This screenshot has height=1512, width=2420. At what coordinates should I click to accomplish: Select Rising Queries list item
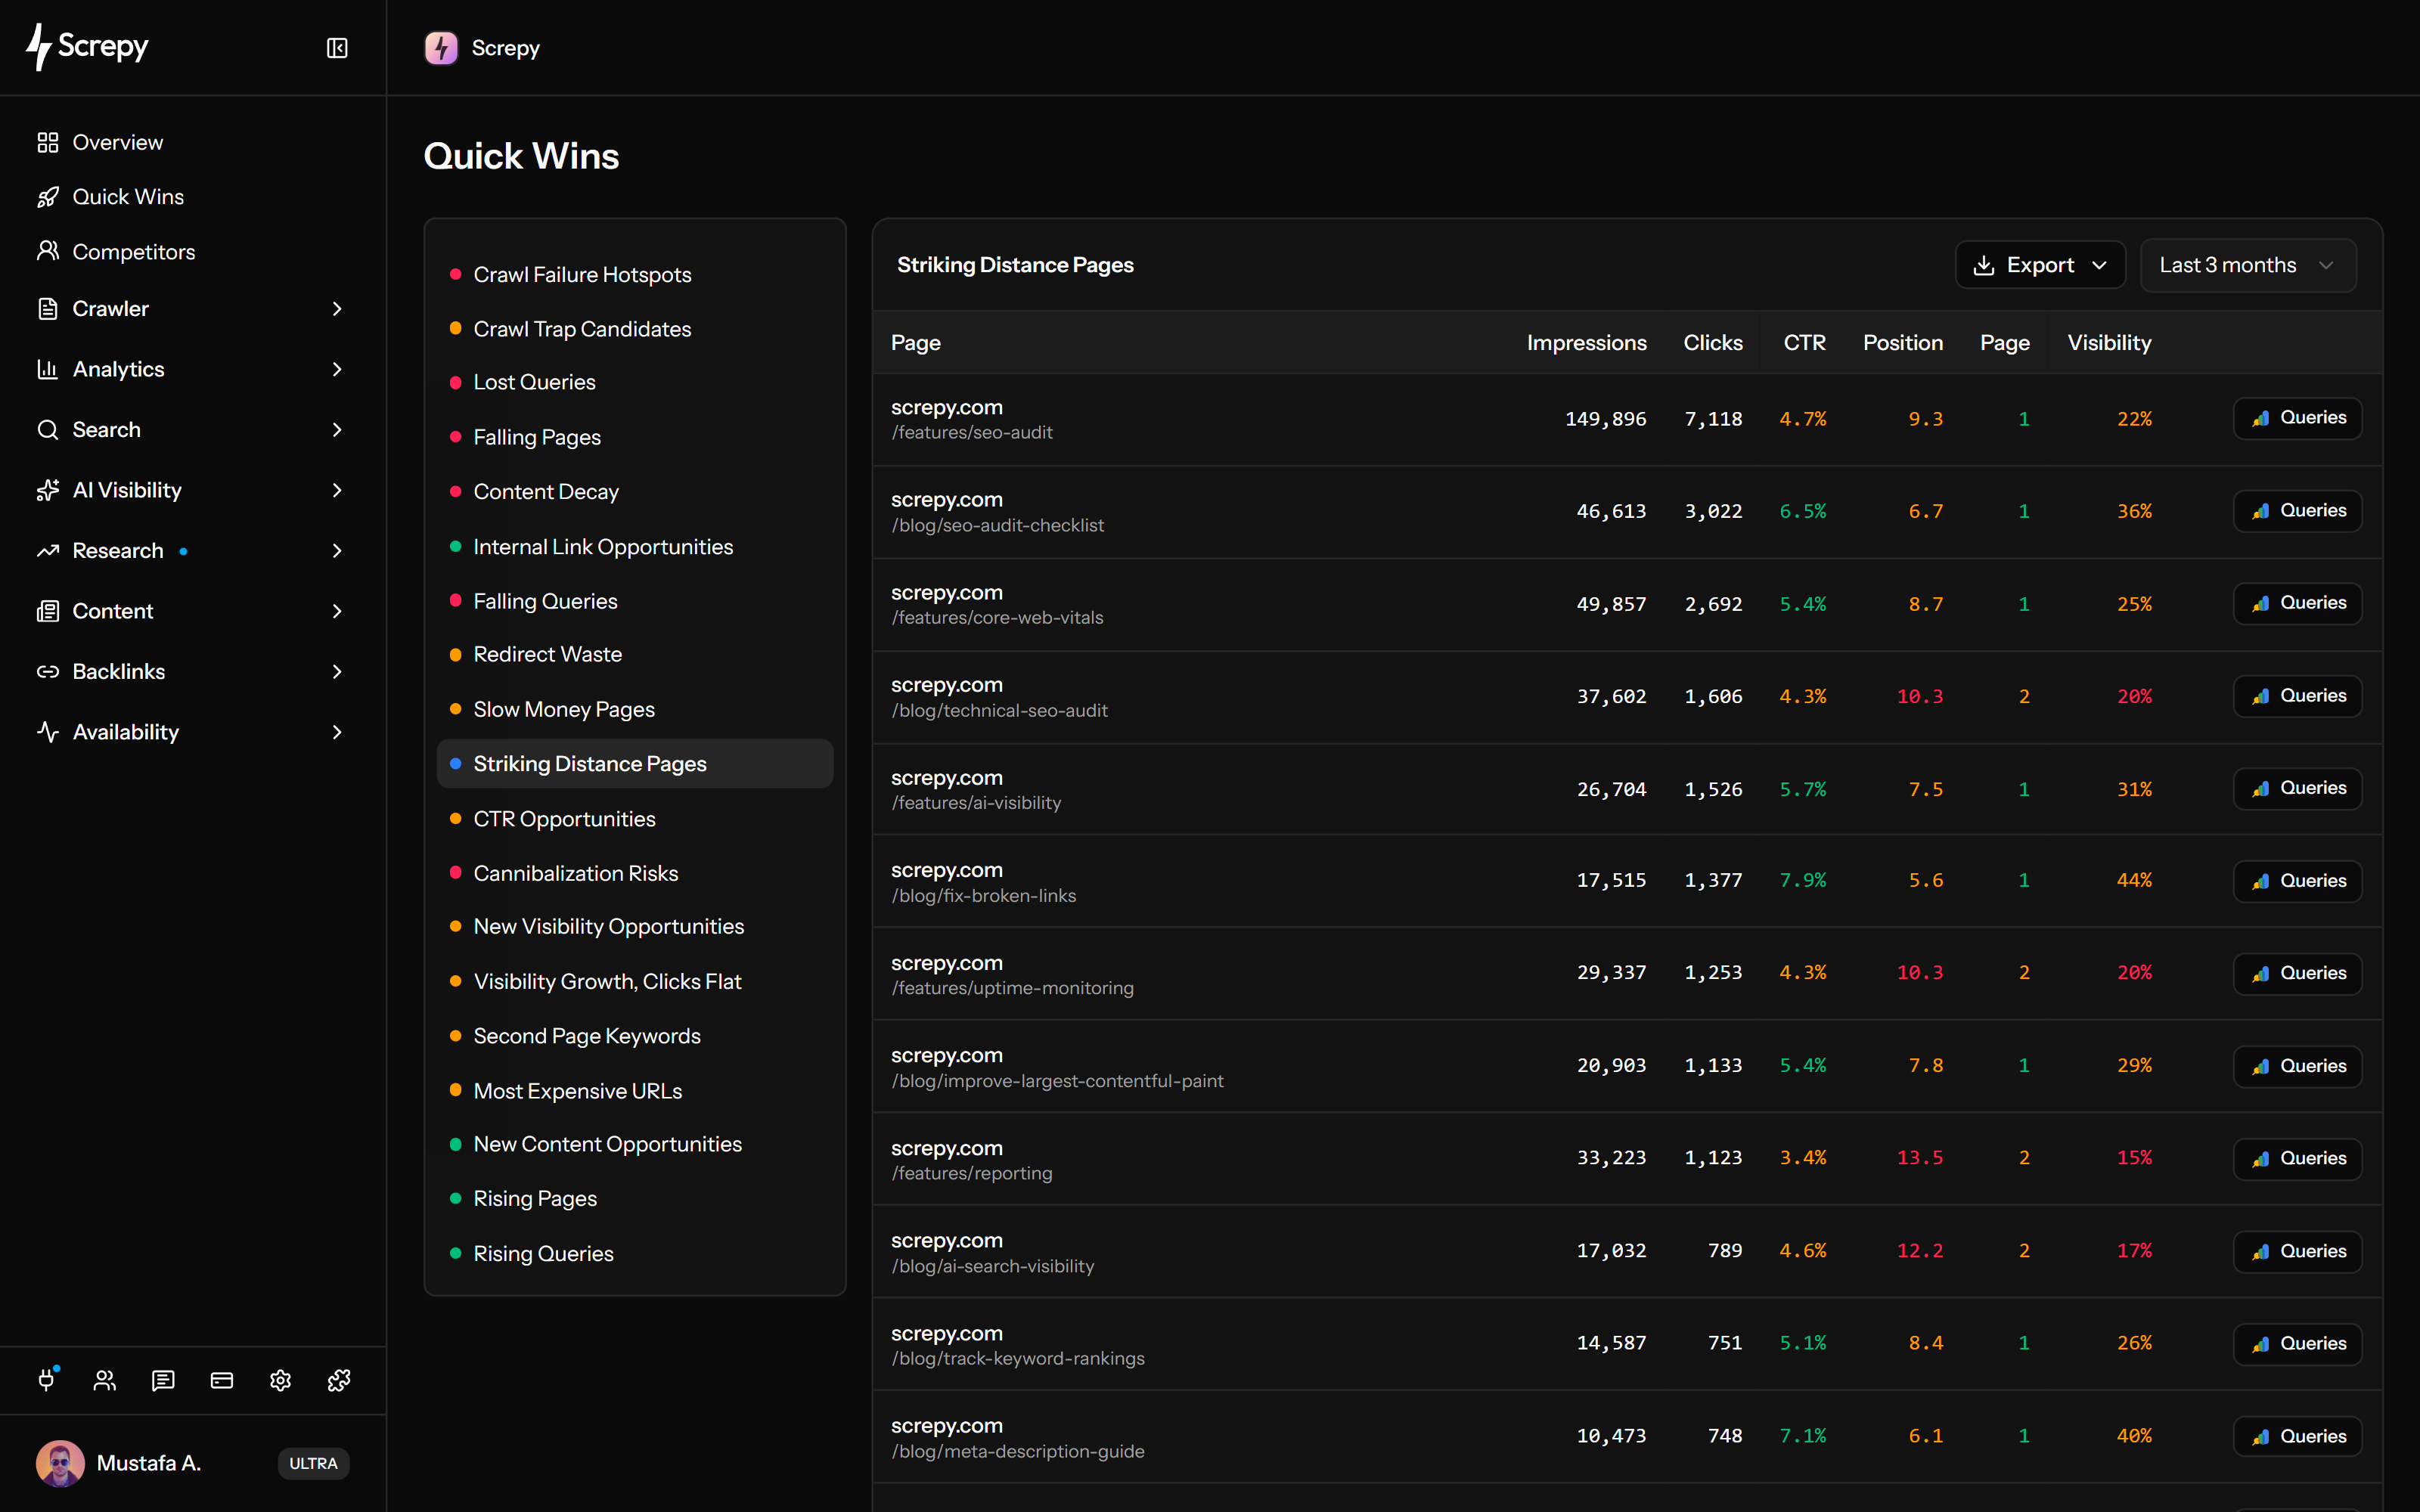pyautogui.click(x=635, y=1254)
